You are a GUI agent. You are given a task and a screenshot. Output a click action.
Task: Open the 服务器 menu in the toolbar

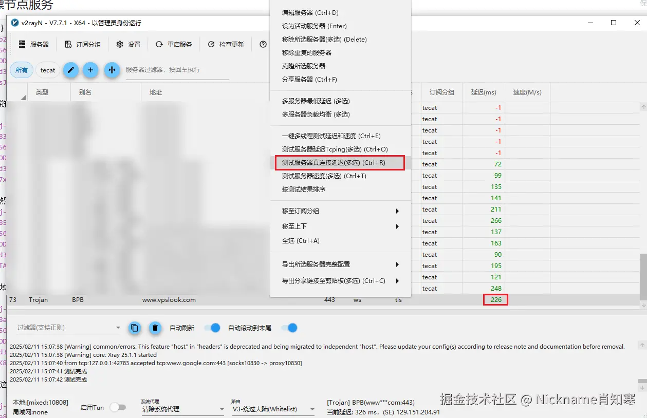pyautogui.click(x=34, y=45)
